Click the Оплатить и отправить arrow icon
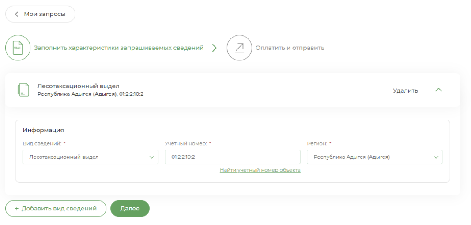 [239, 48]
